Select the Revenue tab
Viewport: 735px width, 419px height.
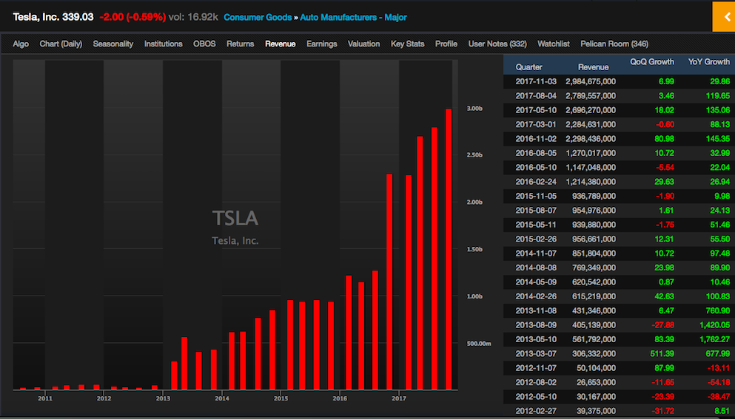click(x=281, y=44)
